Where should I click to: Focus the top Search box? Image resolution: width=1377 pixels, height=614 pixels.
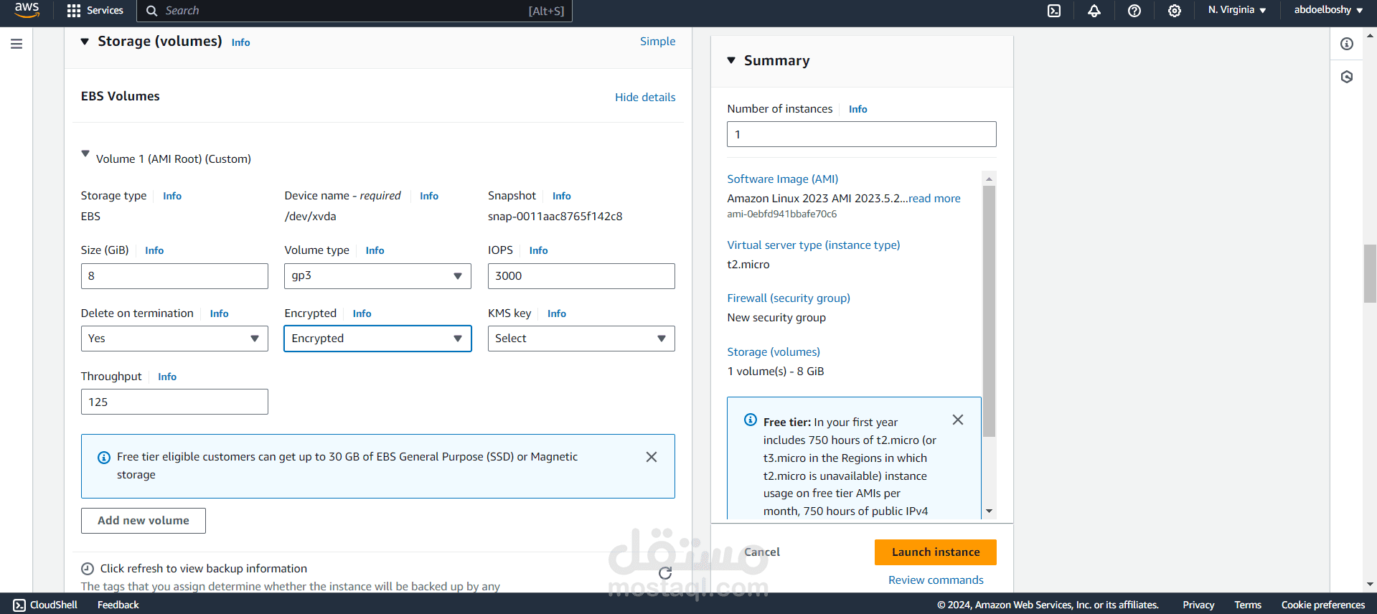coord(355,11)
